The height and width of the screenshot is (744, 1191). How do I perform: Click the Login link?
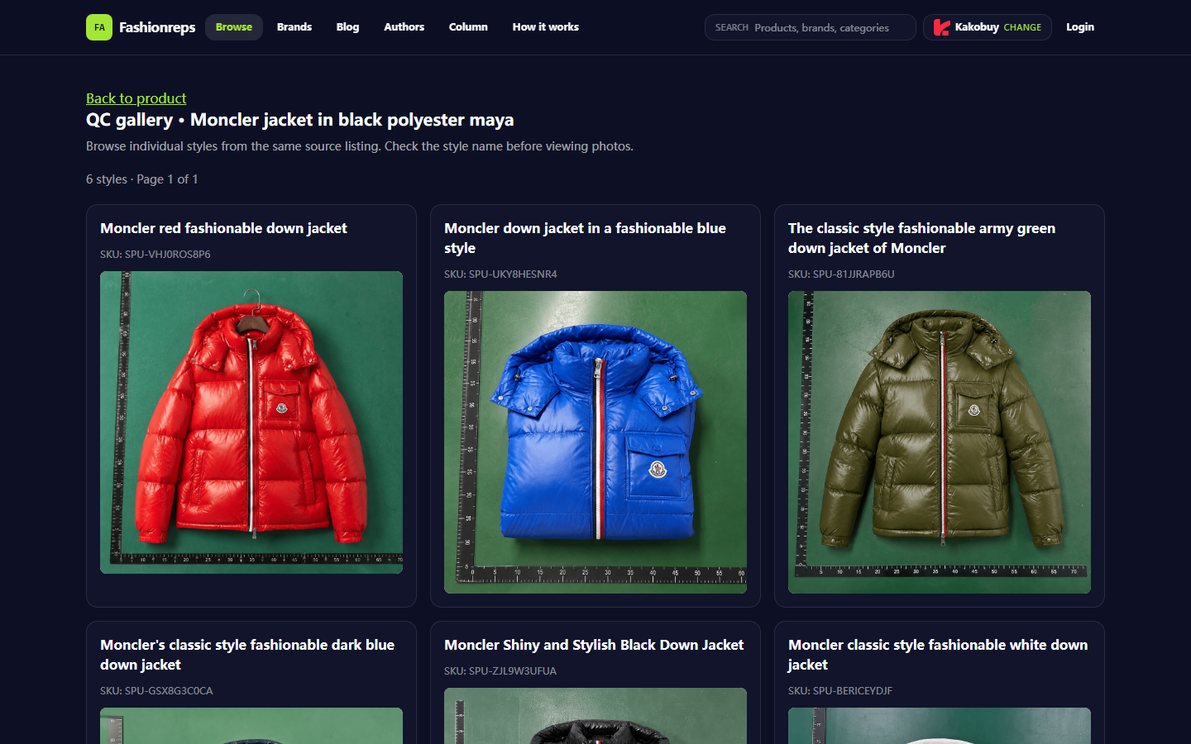[1080, 27]
